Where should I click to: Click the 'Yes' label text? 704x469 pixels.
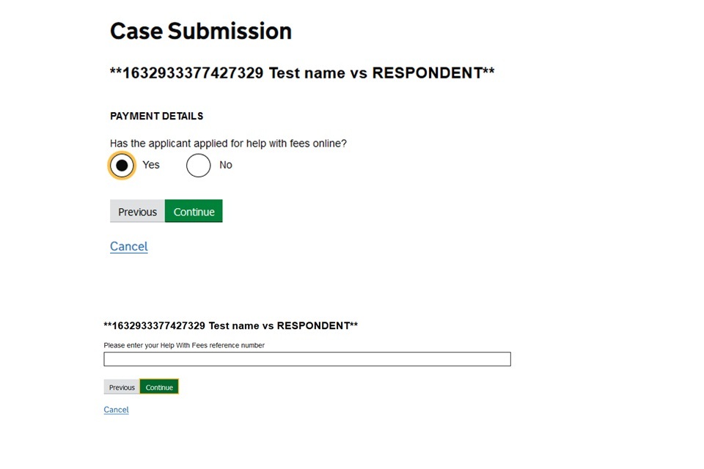(151, 165)
